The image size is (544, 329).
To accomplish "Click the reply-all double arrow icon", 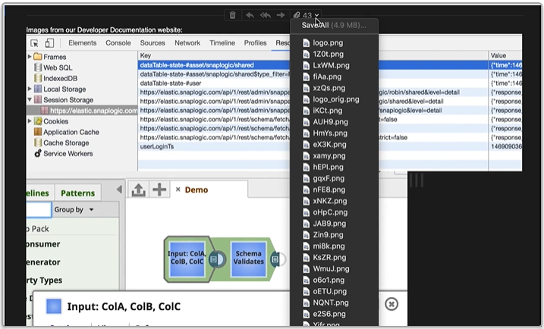I will pyautogui.click(x=265, y=15).
